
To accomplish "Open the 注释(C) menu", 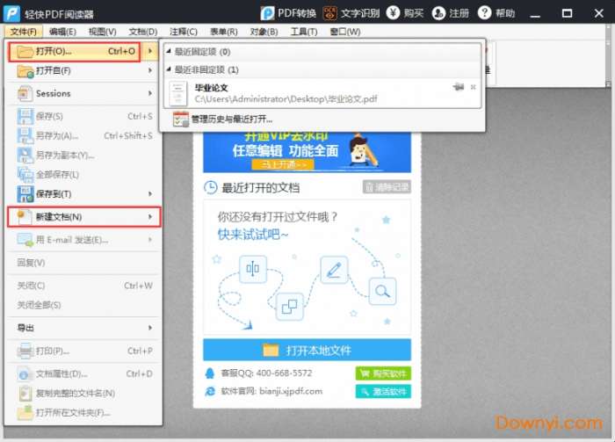I will coord(183,32).
